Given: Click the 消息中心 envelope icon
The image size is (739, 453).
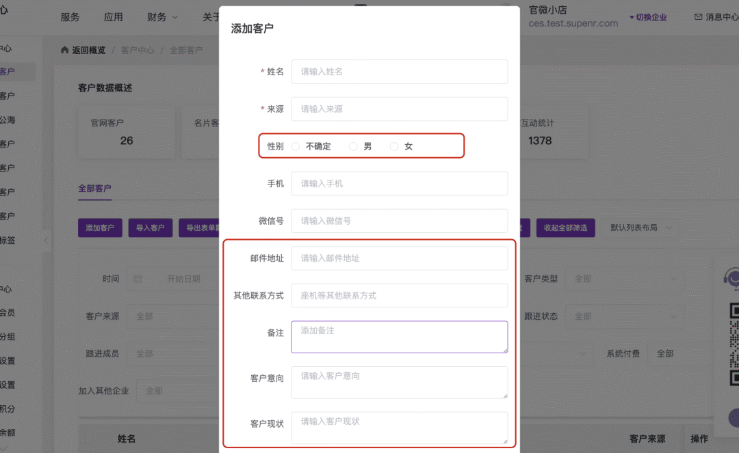Looking at the screenshot, I should click(x=698, y=17).
